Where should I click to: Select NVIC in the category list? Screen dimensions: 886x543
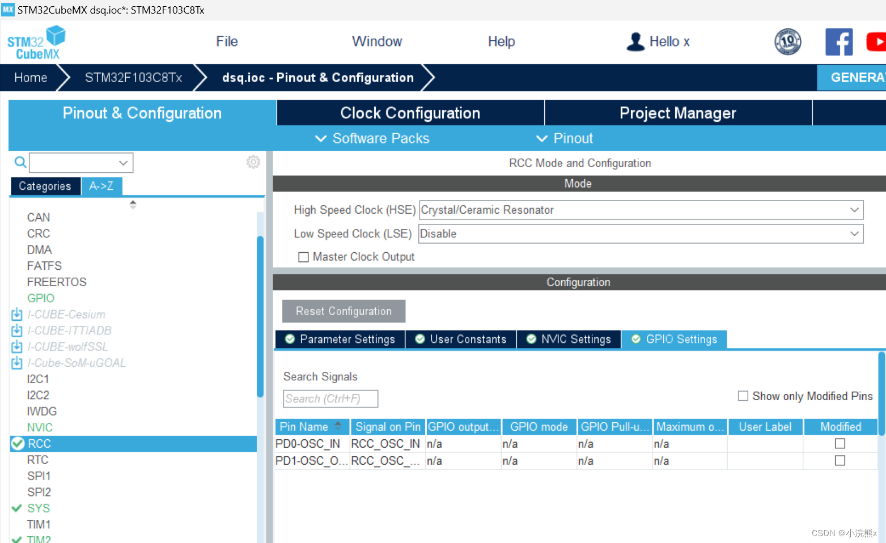[40, 427]
